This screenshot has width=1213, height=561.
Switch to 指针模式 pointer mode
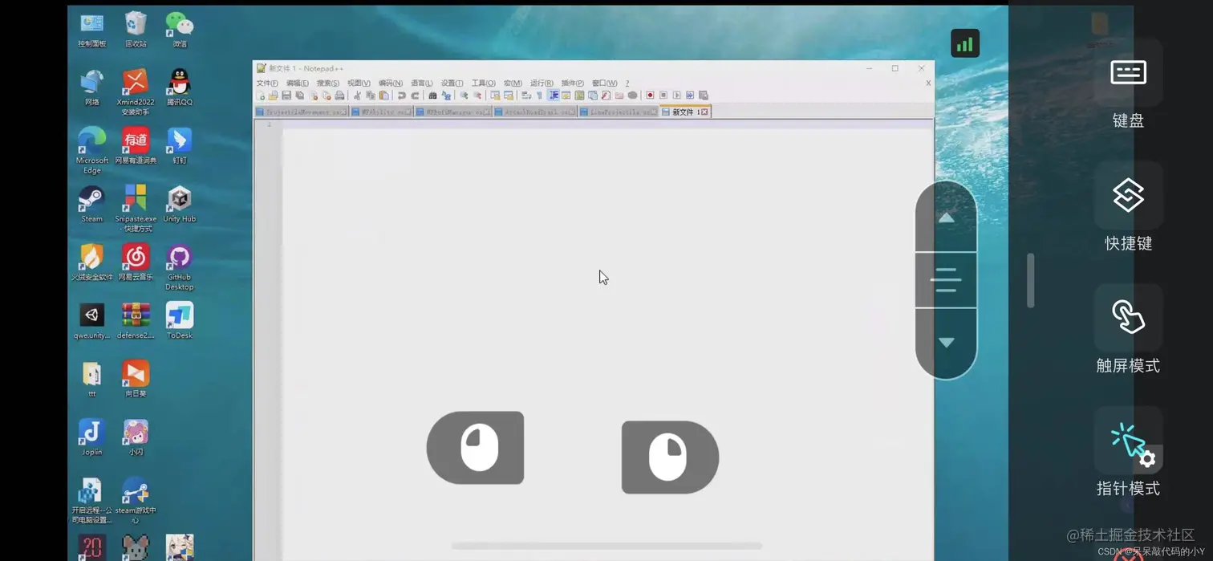[x=1128, y=453]
